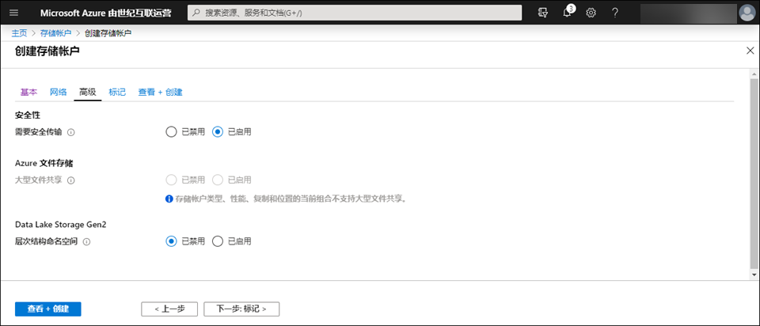The width and height of the screenshot is (760, 326).
Task: Show info tooltip for 大型文件共享
Action: (x=70, y=180)
